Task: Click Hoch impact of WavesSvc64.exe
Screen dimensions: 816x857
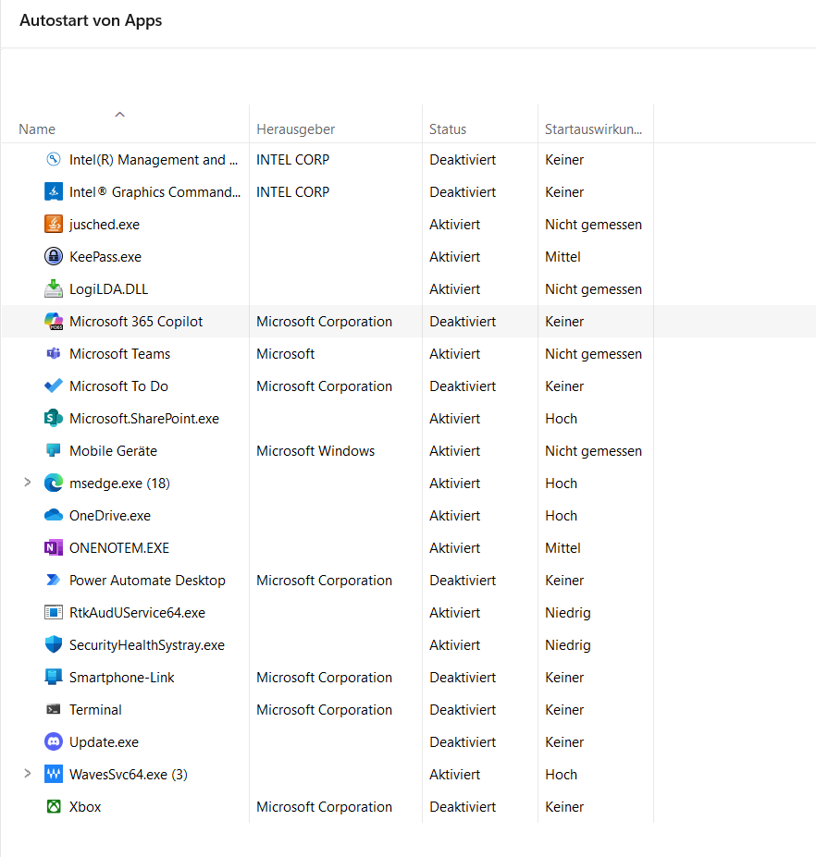Action: [561, 775]
